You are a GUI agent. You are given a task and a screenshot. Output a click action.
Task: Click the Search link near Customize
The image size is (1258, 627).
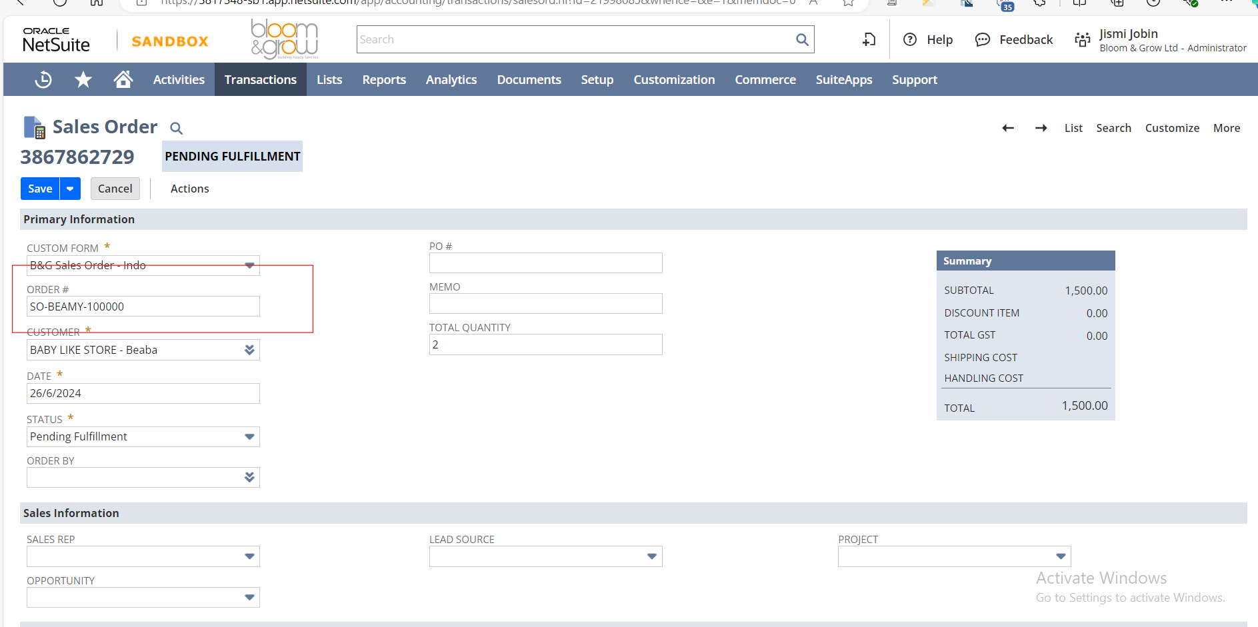[1113, 128]
